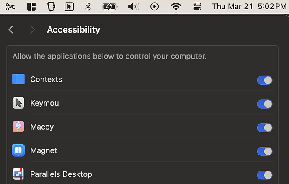Click the Parallels Desktop app icon
Screen dimensions: 289x184
pyautogui.click(x=18, y=174)
